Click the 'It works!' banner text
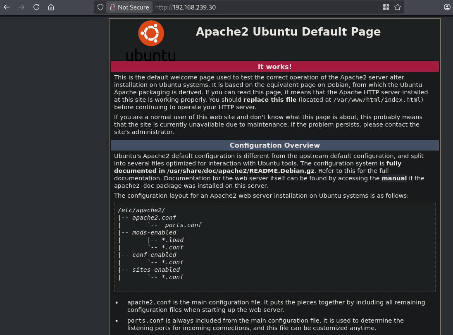This screenshot has height=335, width=453. point(274,67)
